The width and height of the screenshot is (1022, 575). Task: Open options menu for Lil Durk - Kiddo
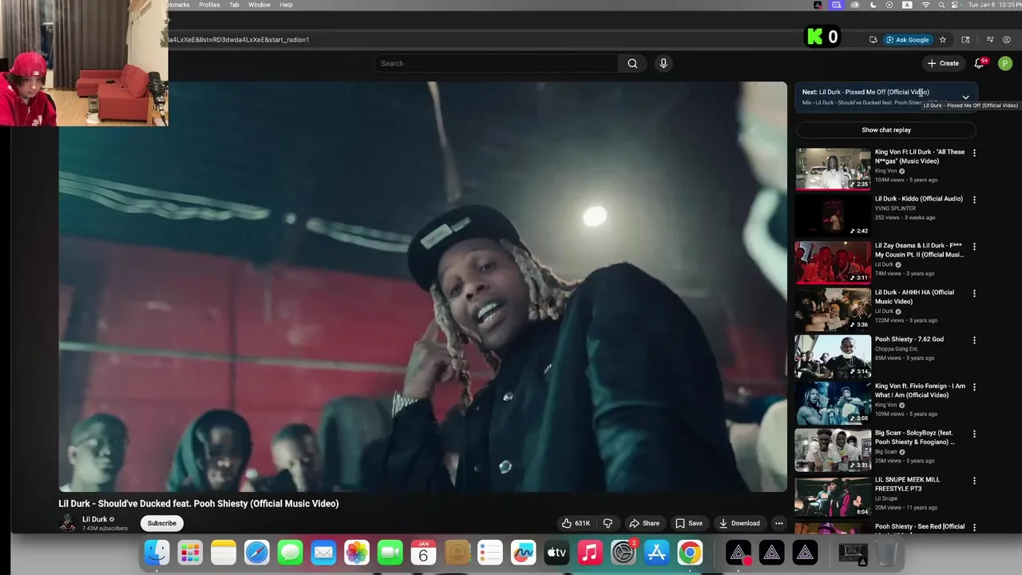[974, 200]
